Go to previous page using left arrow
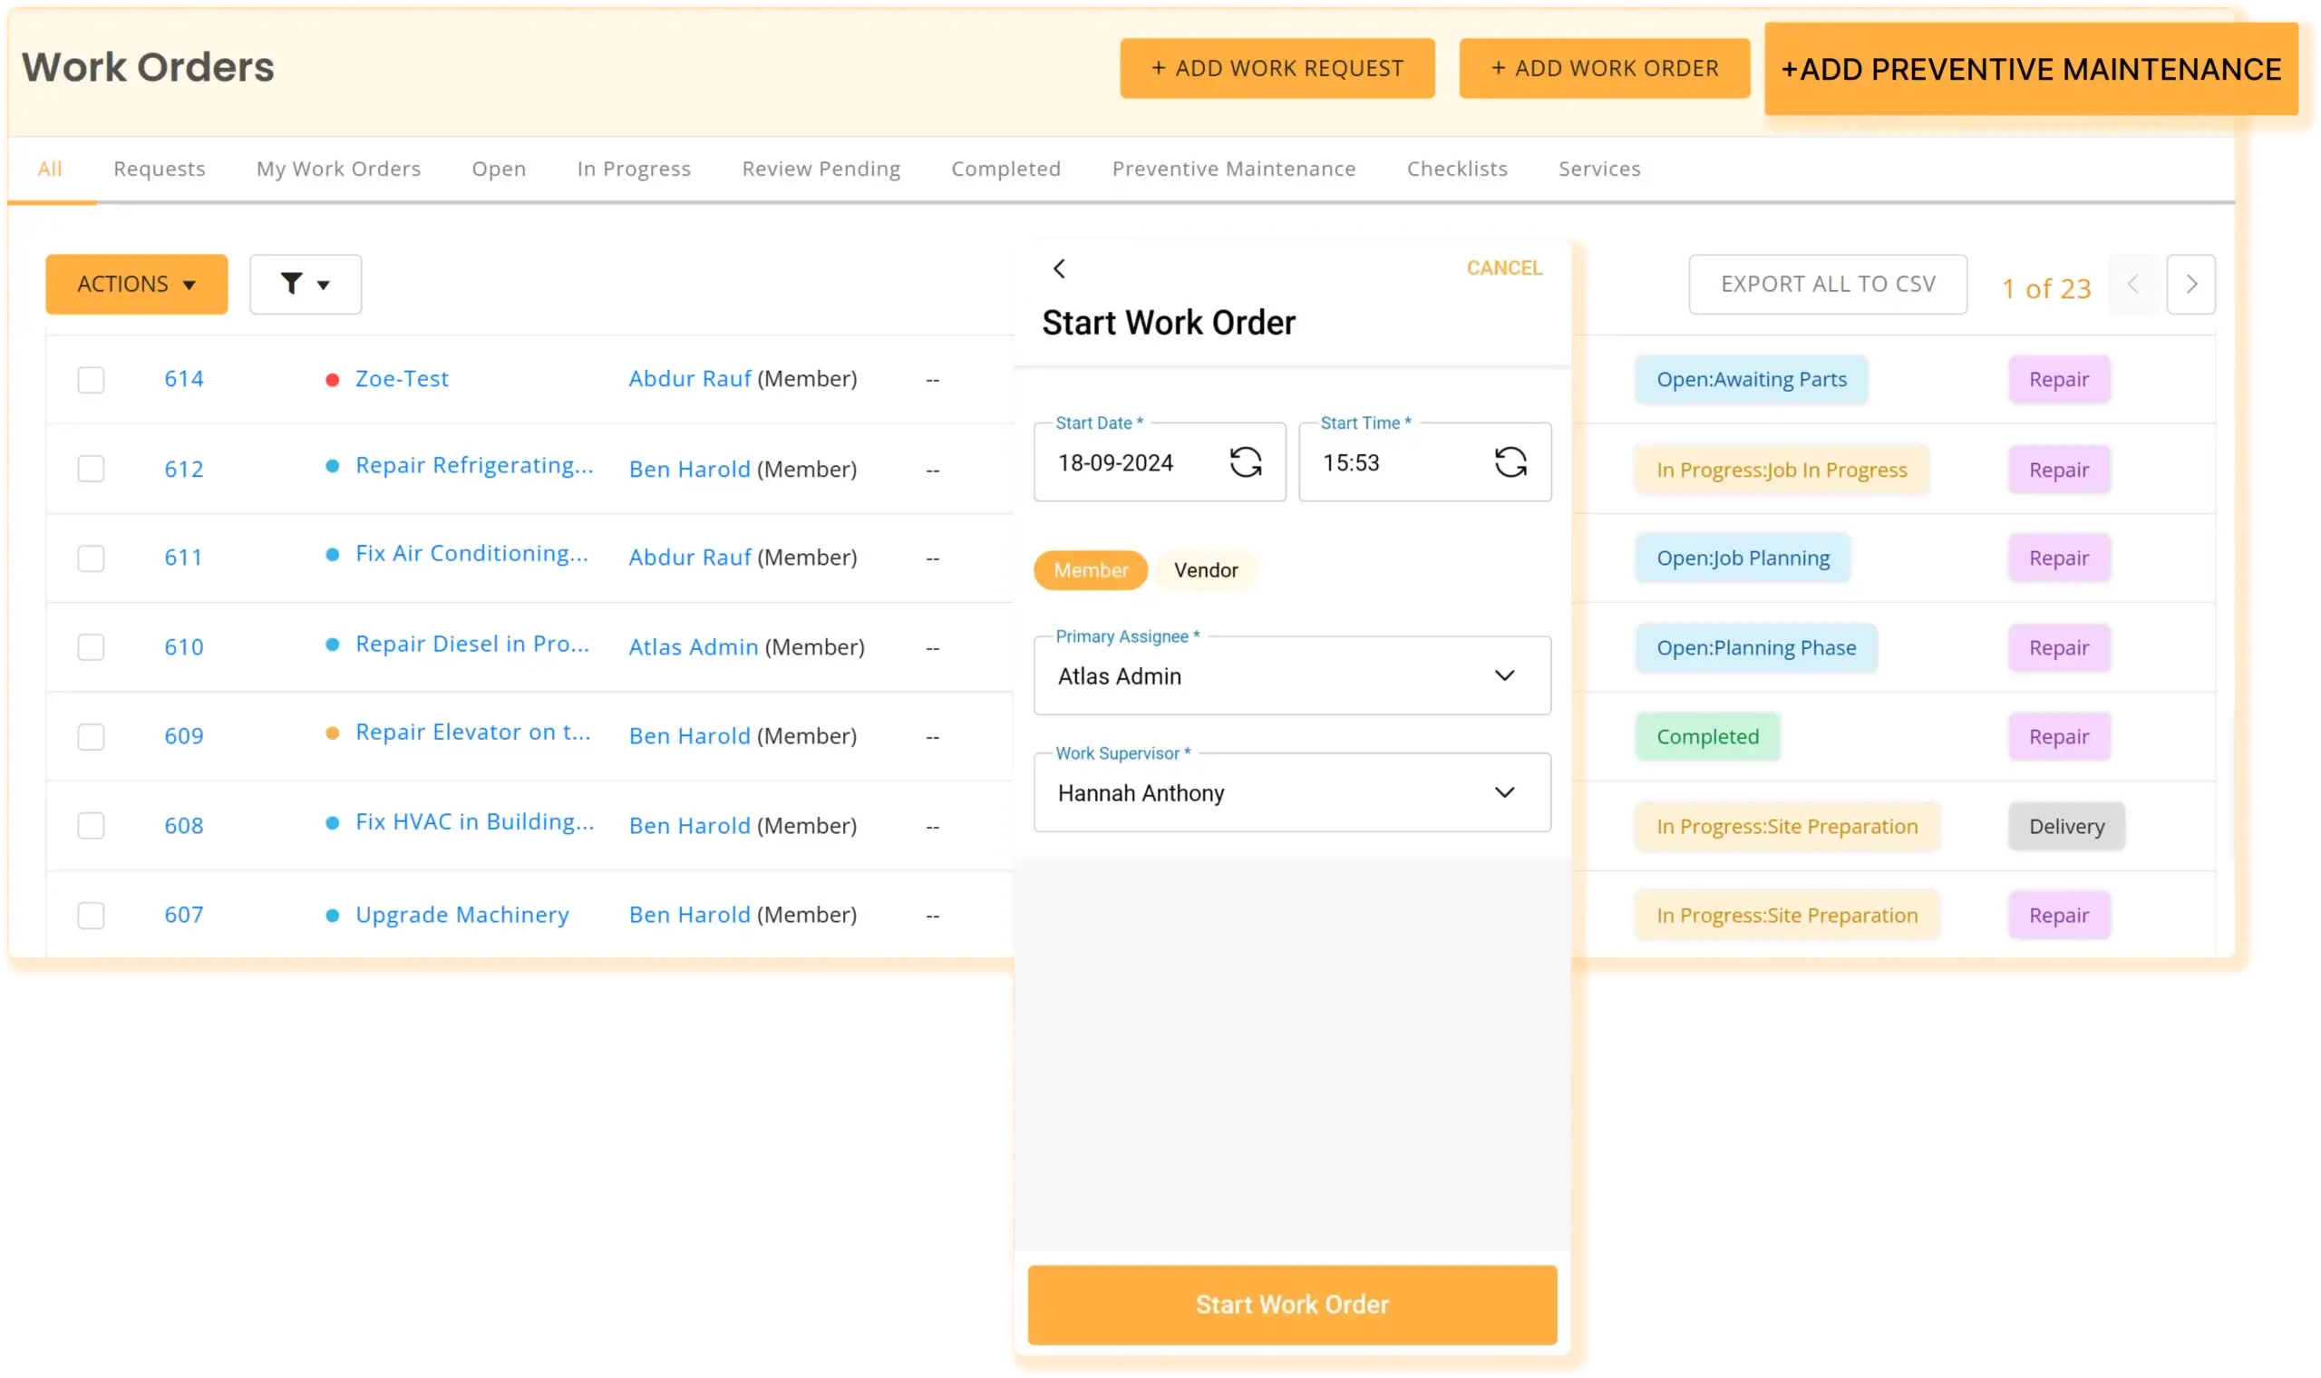This screenshot has width=2321, height=1378. 2132,284
